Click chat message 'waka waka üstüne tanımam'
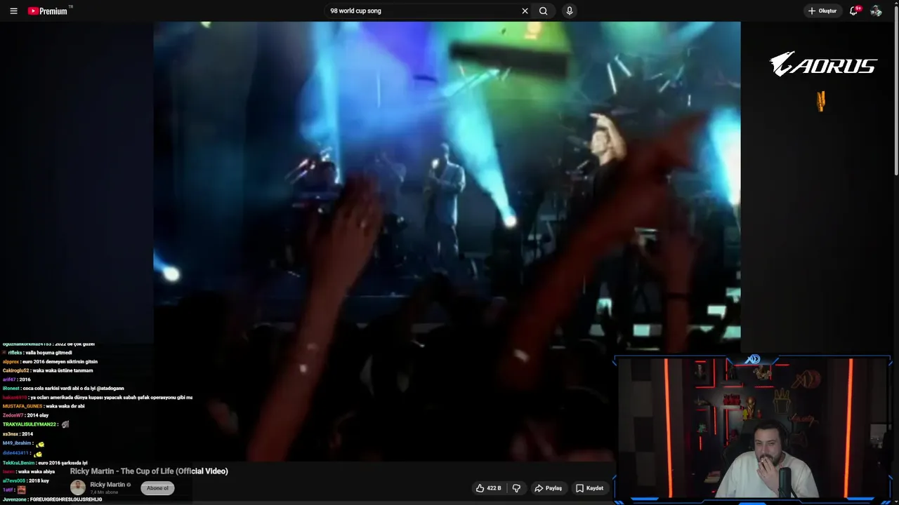Image resolution: width=899 pixels, height=505 pixels. 63,370
